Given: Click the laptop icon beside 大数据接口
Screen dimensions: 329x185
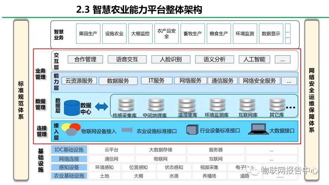Looking at the screenshot, I should point(258,129).
